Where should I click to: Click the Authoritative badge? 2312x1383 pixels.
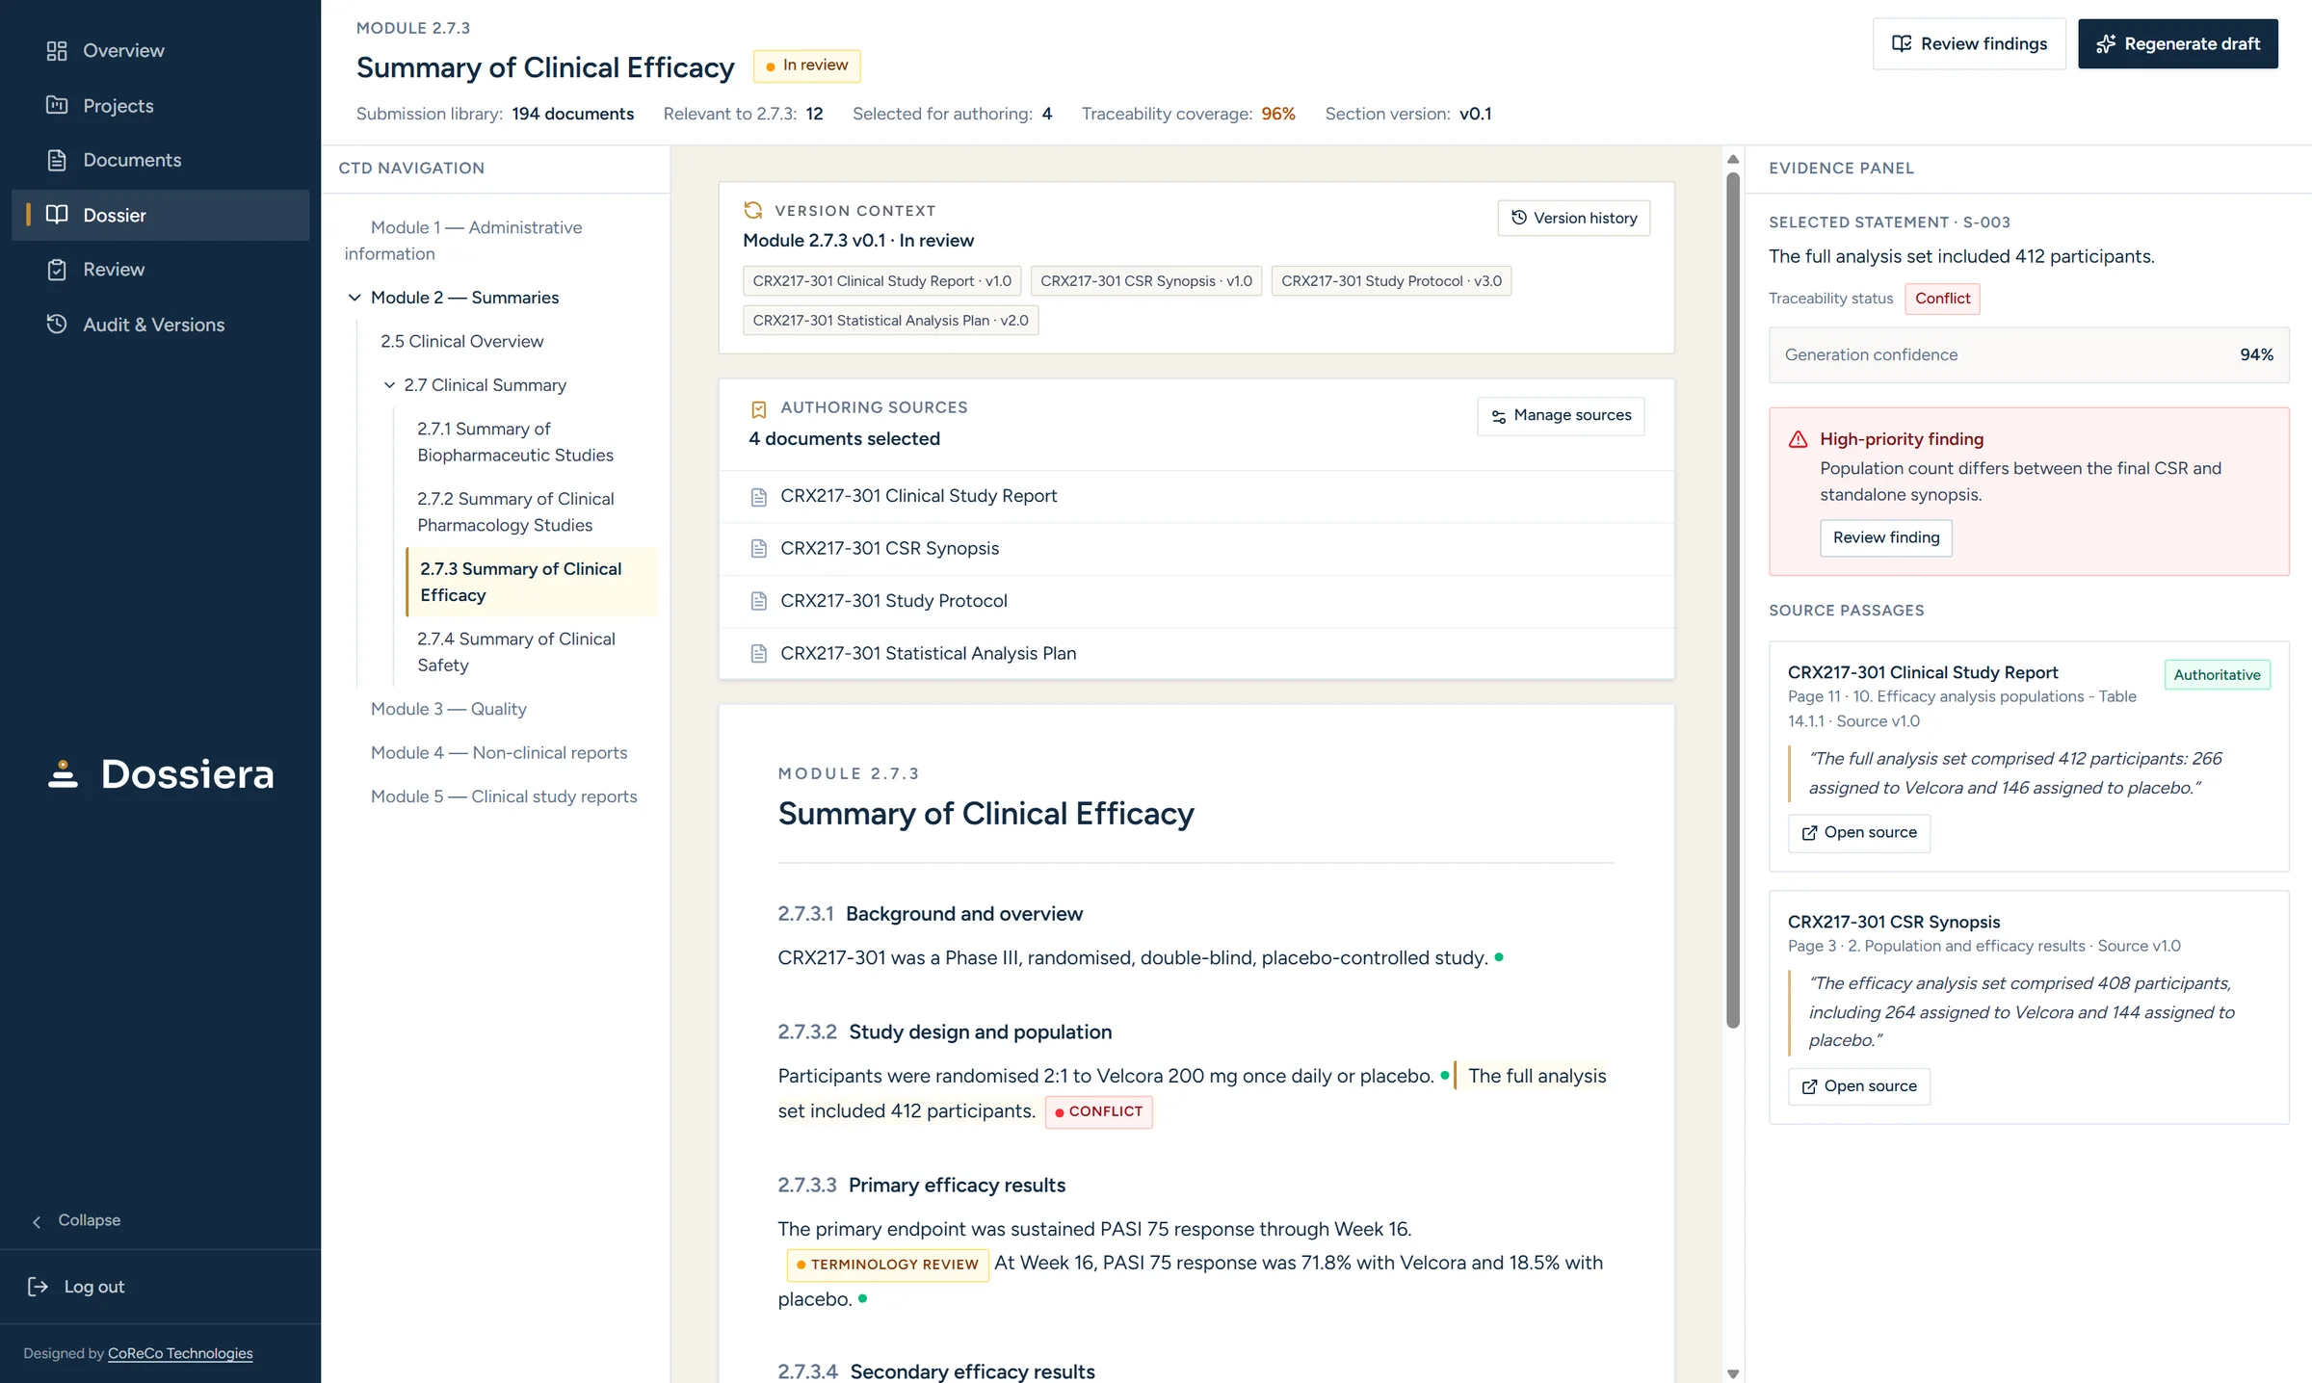tap(2217, 675)
